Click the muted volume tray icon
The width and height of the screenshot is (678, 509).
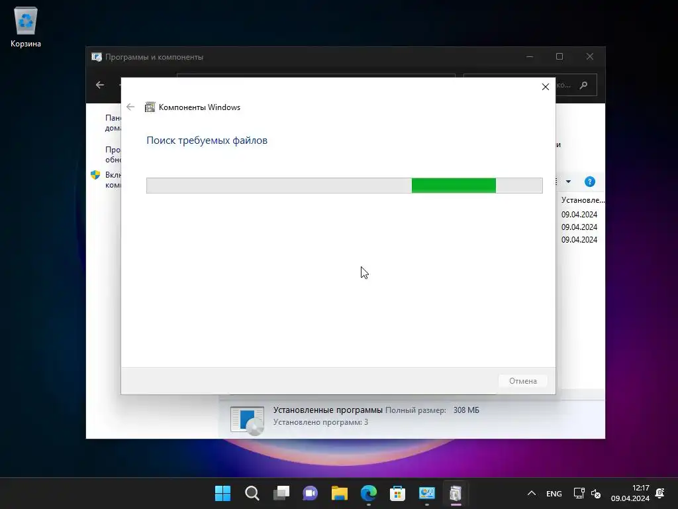595,493
